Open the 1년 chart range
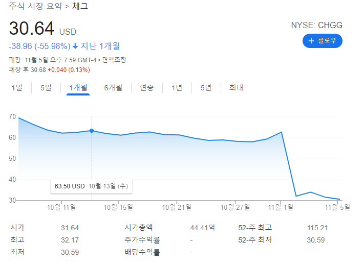Screen dimensions: 364x267 (x=177, y=88)
